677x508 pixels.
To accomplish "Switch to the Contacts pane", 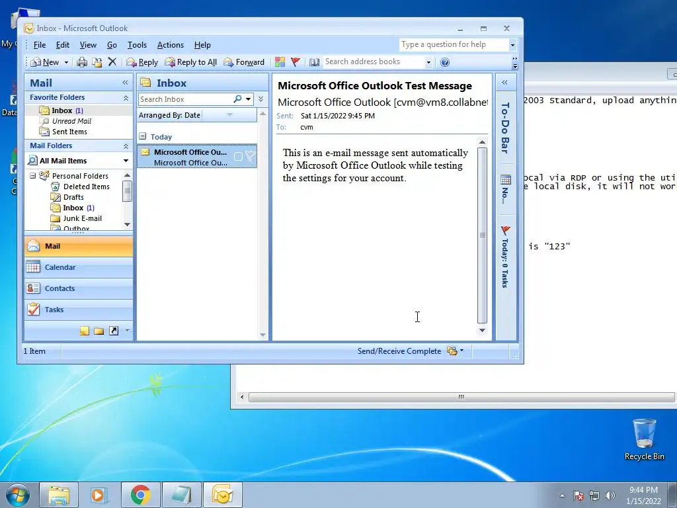I will [x=79, y=288].
